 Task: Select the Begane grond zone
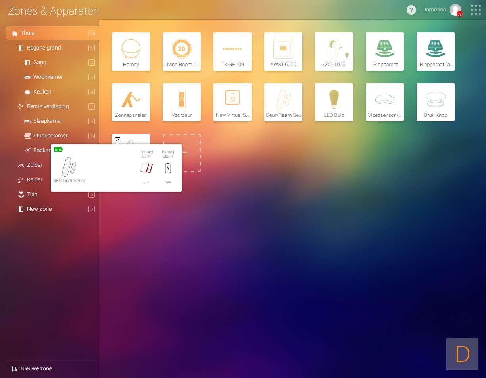click(52, 48)
